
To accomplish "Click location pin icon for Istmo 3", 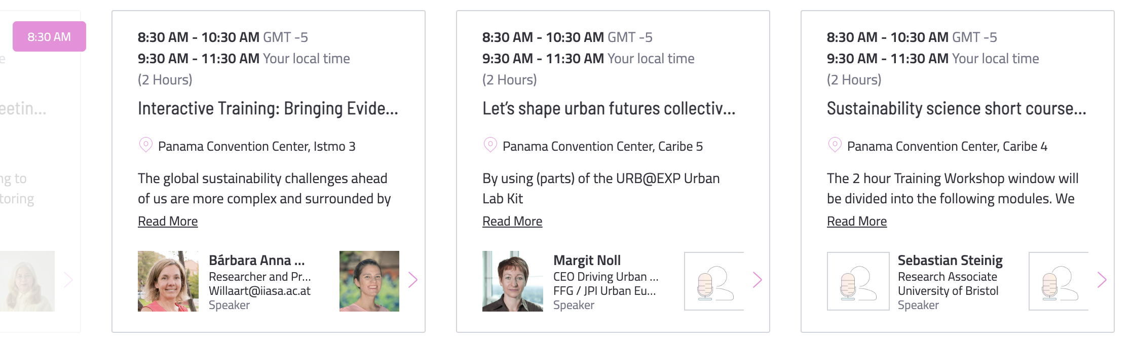I will [146, 145].
